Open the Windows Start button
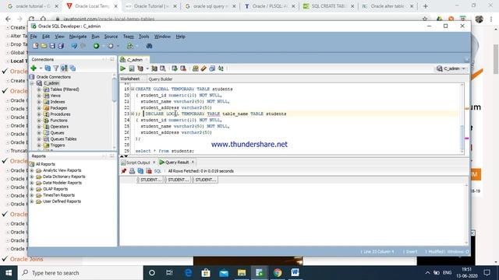This screenshot has width=499, height=280. tap(9, 273)
